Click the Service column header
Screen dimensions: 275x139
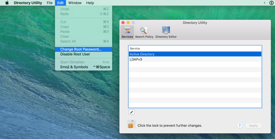(x=195, y=49)
